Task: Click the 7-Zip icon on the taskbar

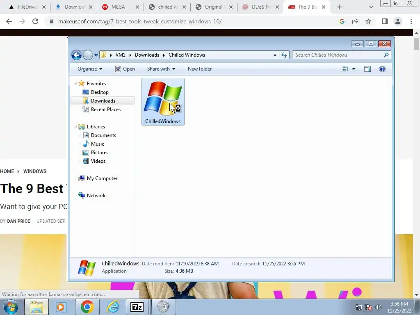Action: pyautogui.click(x=137, y=307)
